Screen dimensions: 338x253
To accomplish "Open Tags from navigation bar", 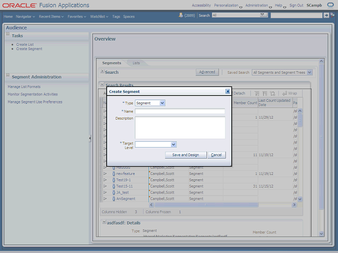I will 116,16.
